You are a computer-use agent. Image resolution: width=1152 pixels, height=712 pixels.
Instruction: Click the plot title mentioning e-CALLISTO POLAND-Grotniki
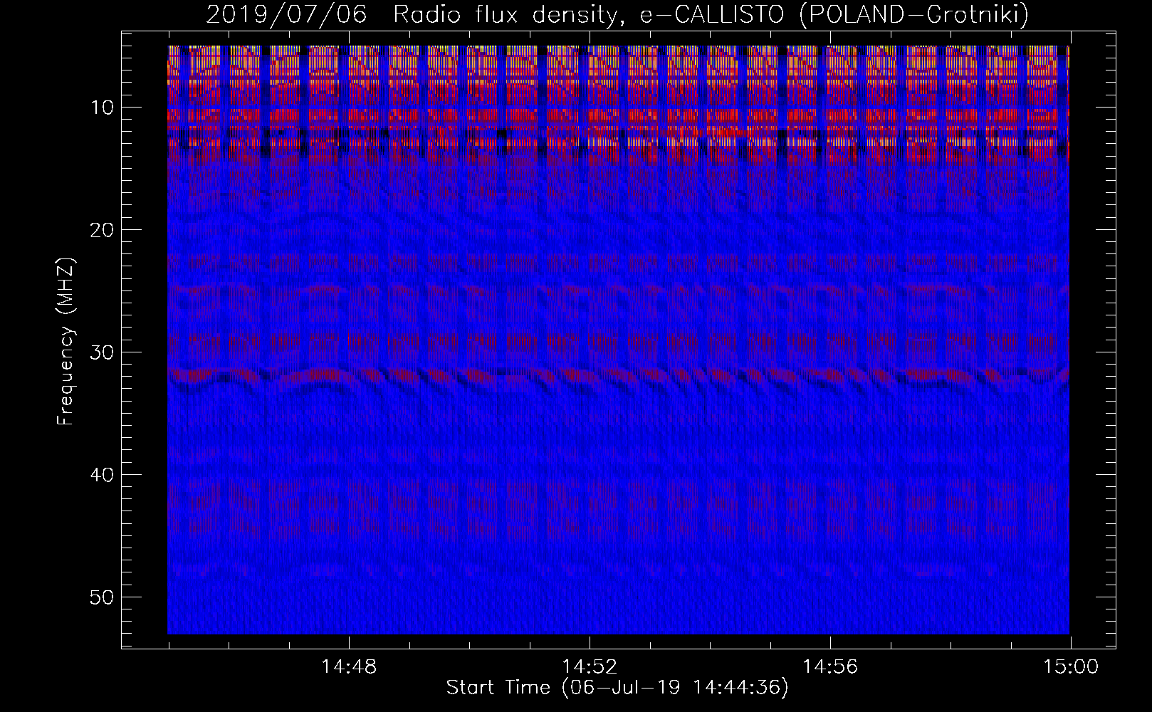tap(617, 14)
